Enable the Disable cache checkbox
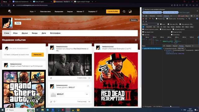 (167, 19)
